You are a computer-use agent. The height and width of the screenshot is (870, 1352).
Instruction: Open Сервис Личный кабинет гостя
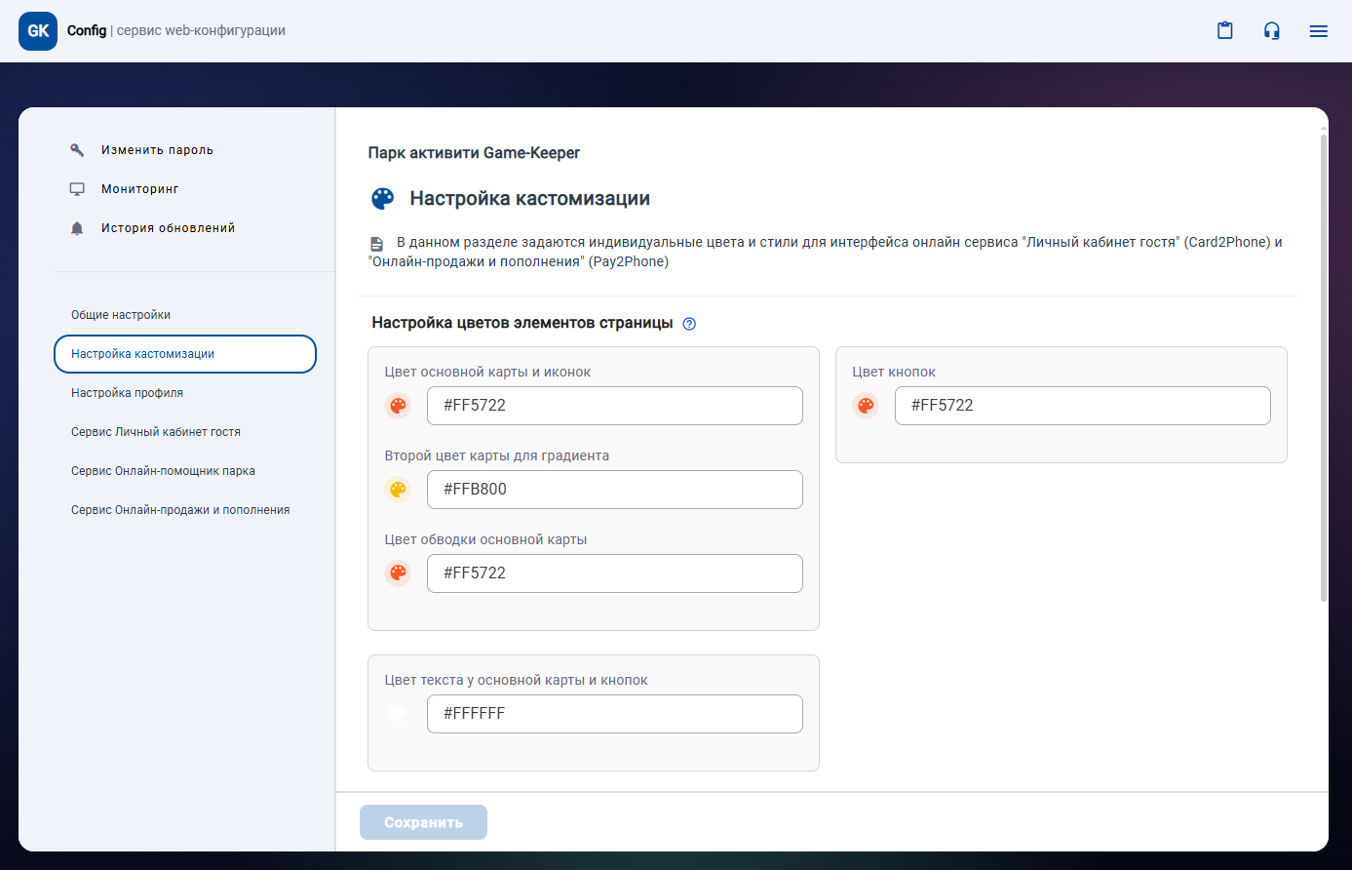coord(156,432)
